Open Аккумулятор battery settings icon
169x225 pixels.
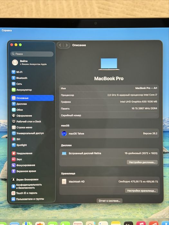tap(14, 90)
